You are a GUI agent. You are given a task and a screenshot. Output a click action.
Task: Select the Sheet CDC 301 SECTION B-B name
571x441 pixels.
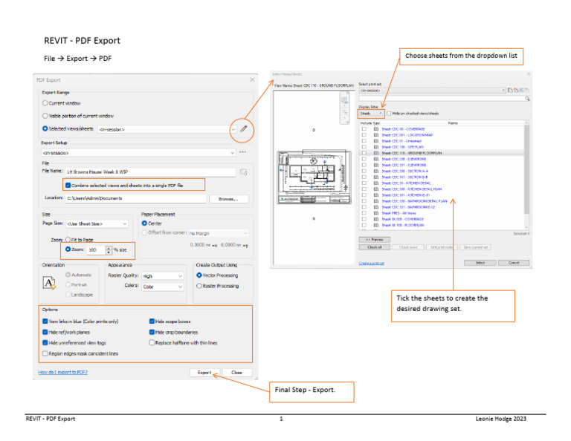pyautogui.click(x=404, y=177)
